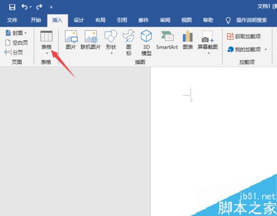This screenshot has height=216, width=277.
Task: Click the lightbulb Tell Me icon
Action: [x=228, y=20]
